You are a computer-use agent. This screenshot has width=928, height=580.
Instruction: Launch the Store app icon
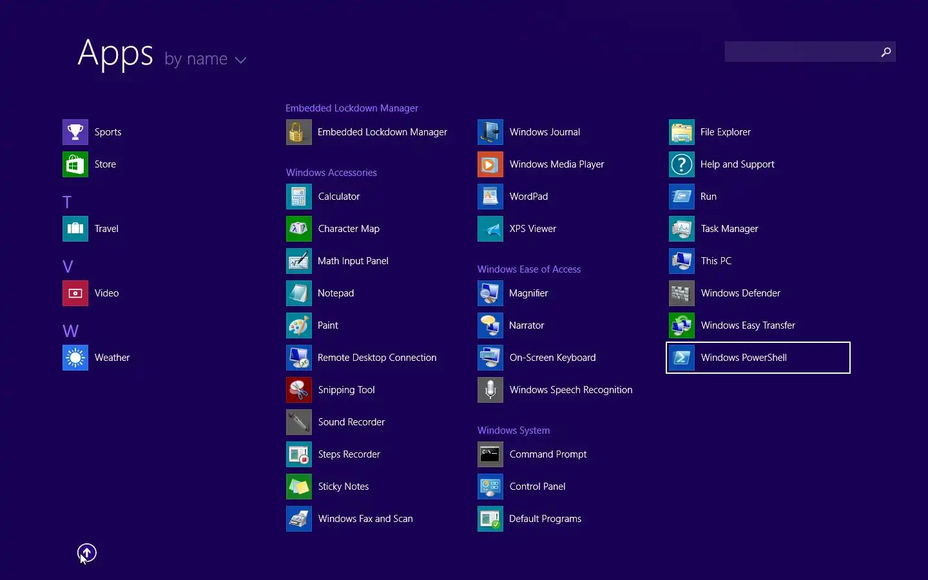coord(75,164)
